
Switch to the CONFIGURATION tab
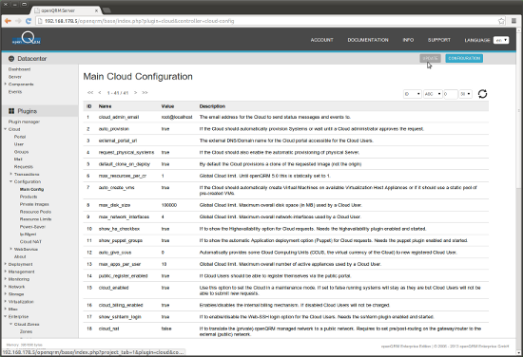[464, 58]
